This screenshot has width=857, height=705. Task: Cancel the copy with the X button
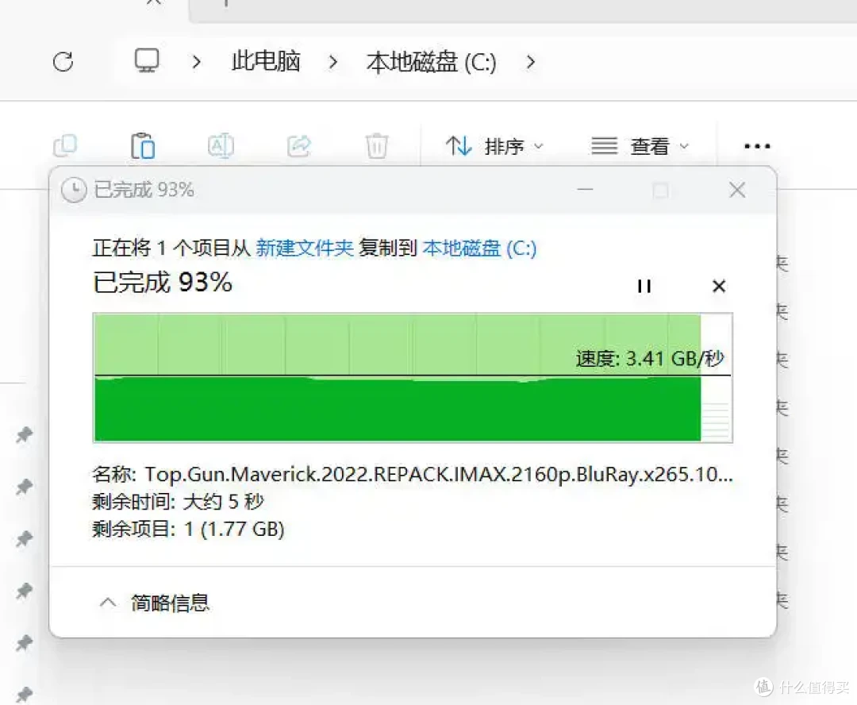pos(719,286)
